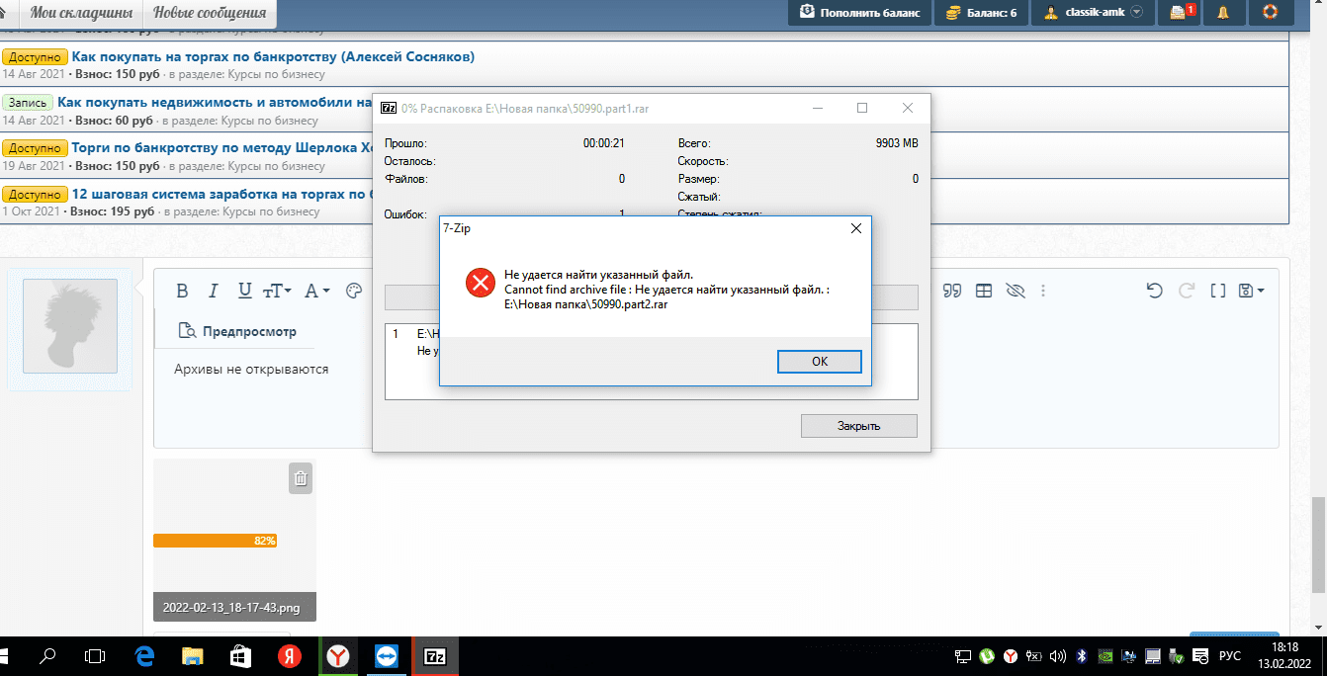Open notifications via the bell icon

[x=1223, y=13]
